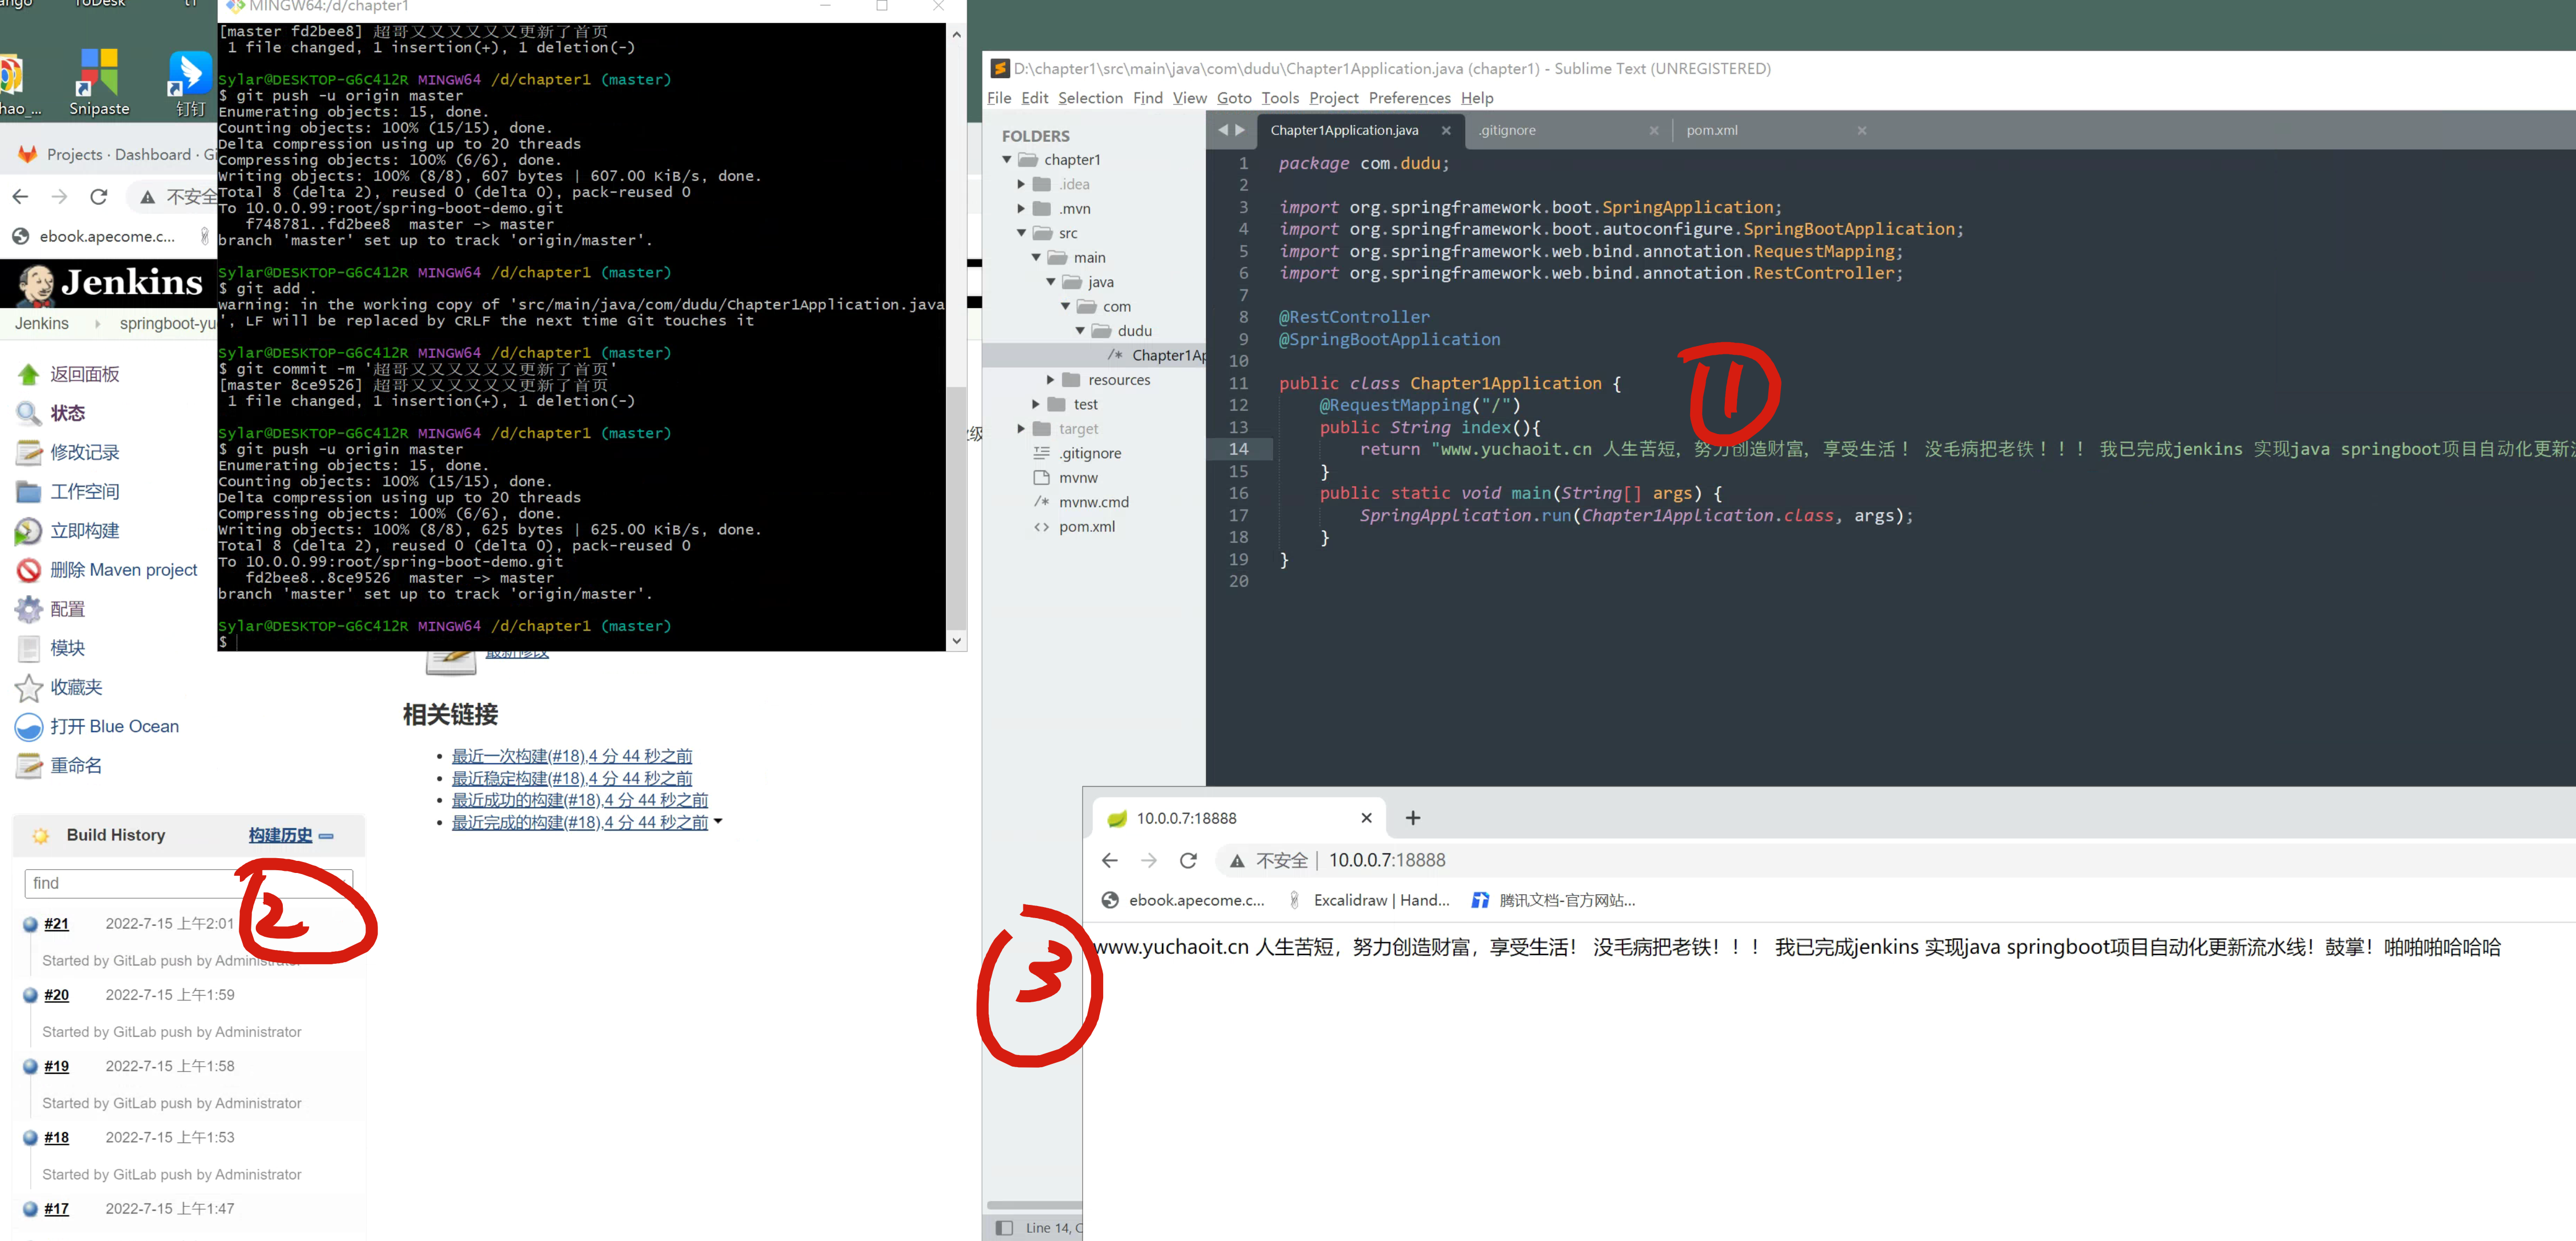Click the 立即构建 build now icon

(x=28, y=531)
